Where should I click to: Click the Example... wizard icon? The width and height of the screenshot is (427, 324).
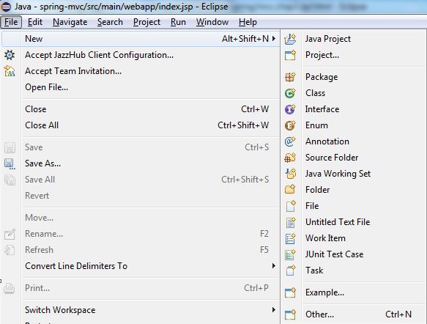click(290, 292)
